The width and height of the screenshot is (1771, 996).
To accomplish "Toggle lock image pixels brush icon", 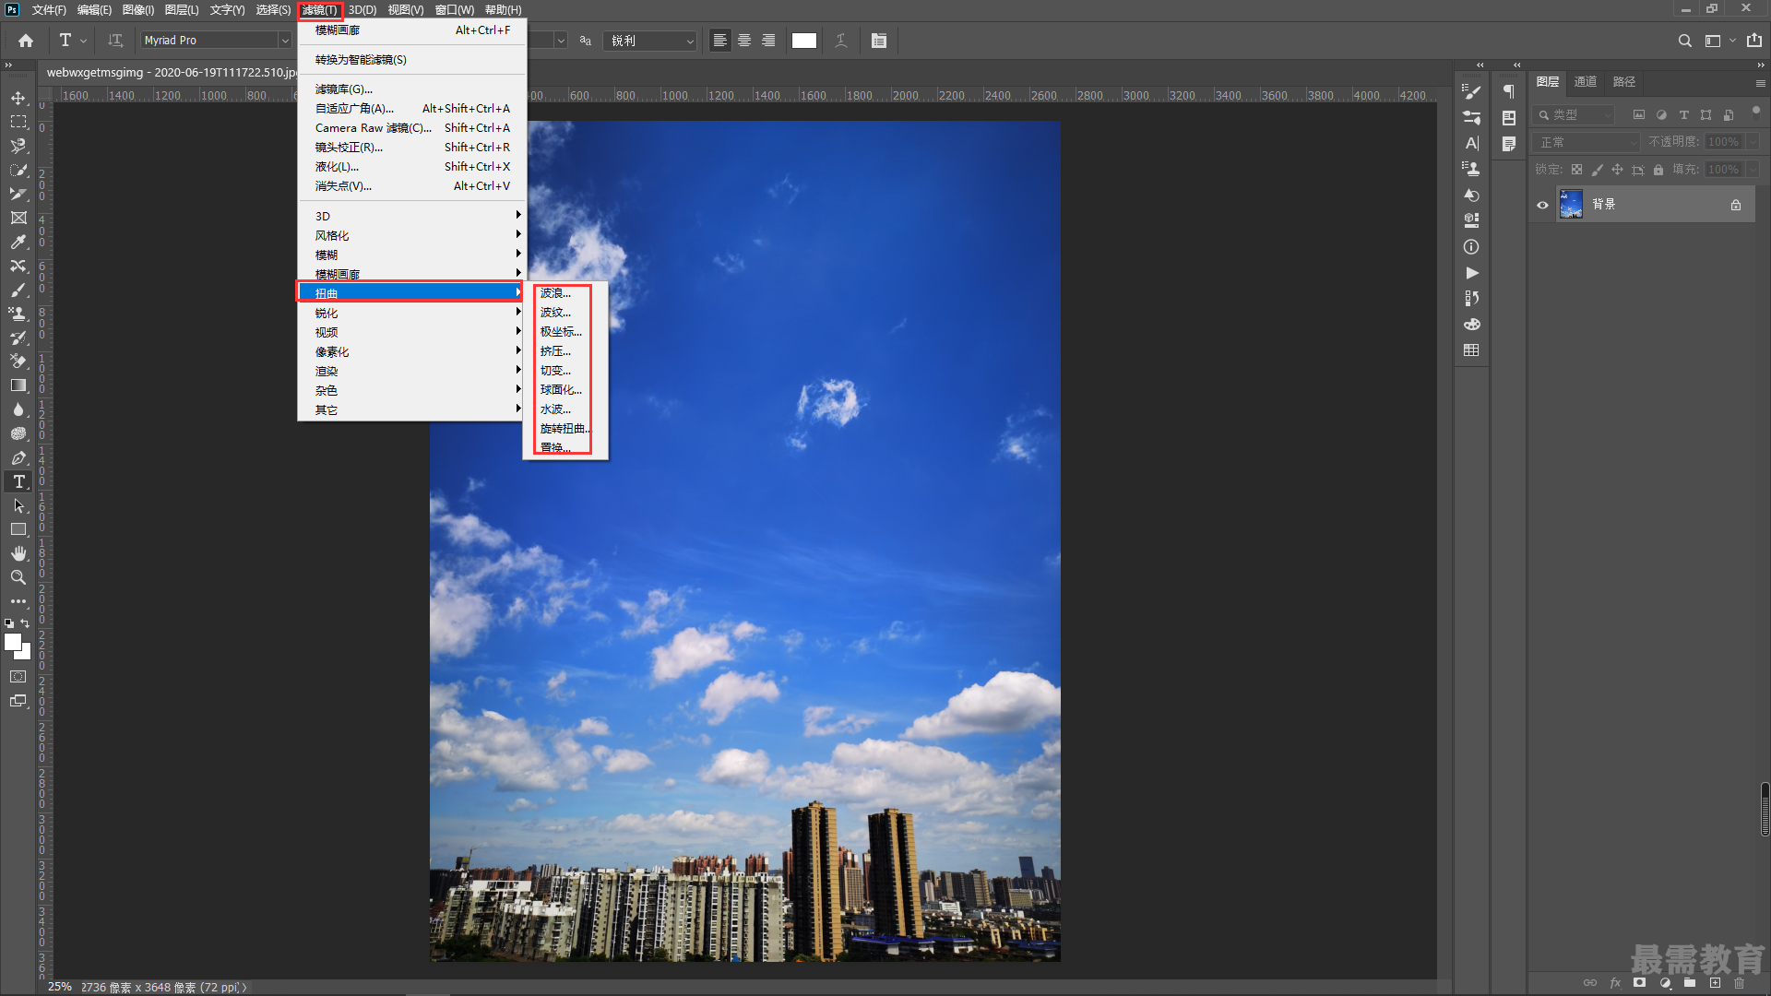I will [x=1597, y=170].
